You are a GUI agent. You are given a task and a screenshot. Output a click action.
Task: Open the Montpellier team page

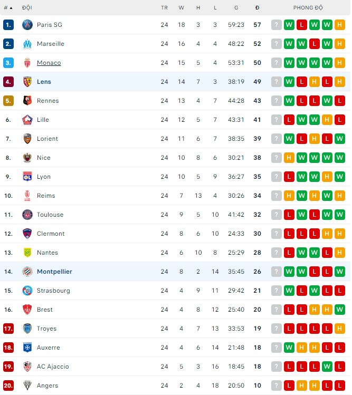point(54,272)
